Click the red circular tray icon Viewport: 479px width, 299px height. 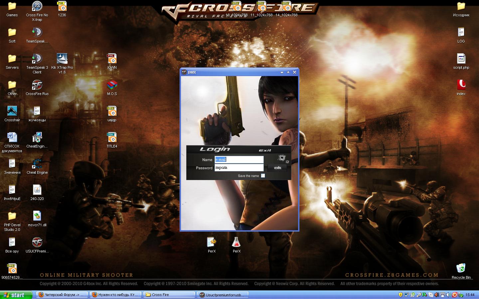[454, 295]
